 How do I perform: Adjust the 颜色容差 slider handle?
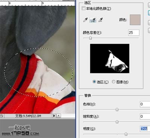point(90,38)
